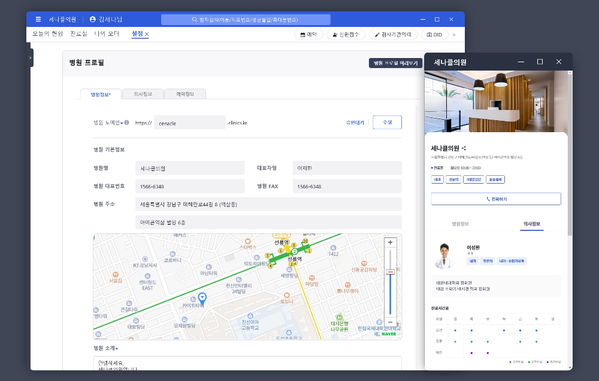Screen dimensions: 599x381
Task: Select the 병원정보 tab in 병원 프로필
Action: point(101,94)
